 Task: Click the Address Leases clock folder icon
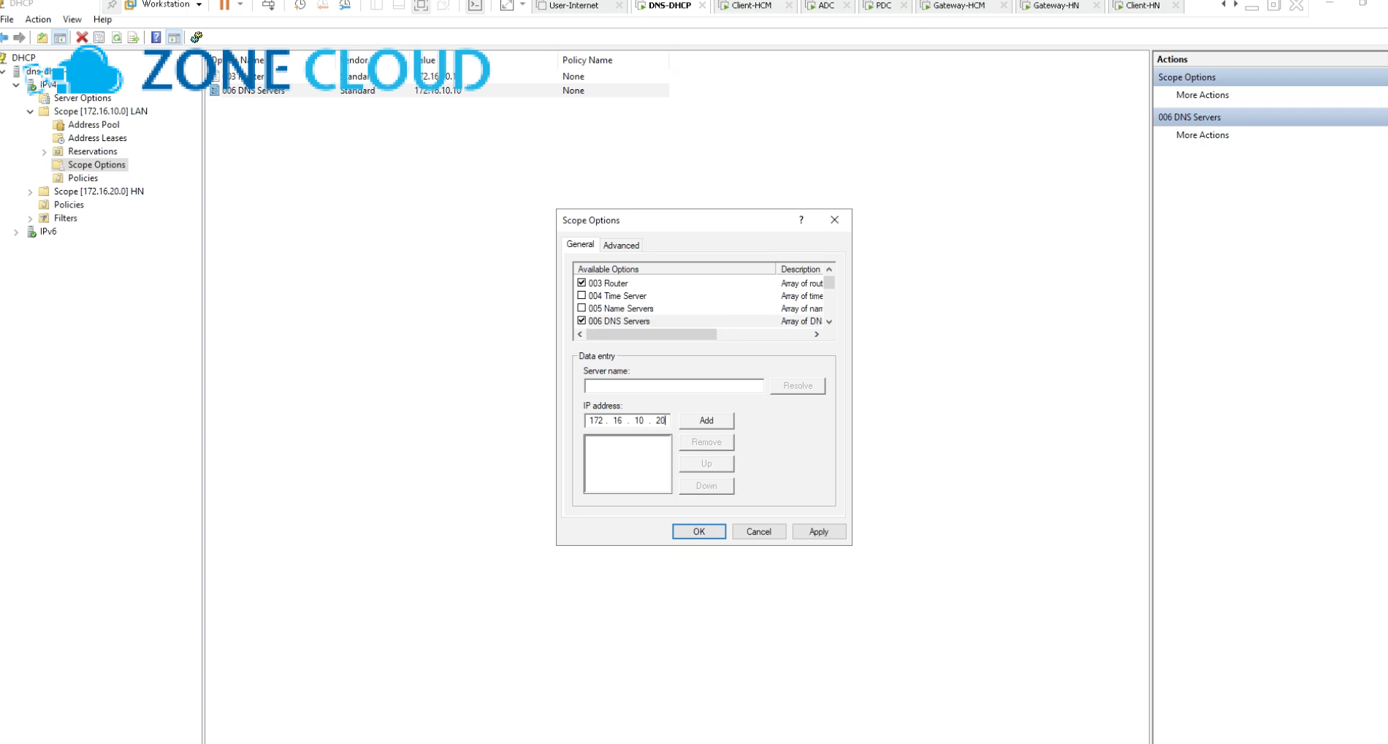[58, 138]
